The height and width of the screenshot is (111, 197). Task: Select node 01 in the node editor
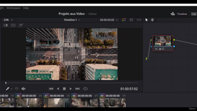[163, 43]
